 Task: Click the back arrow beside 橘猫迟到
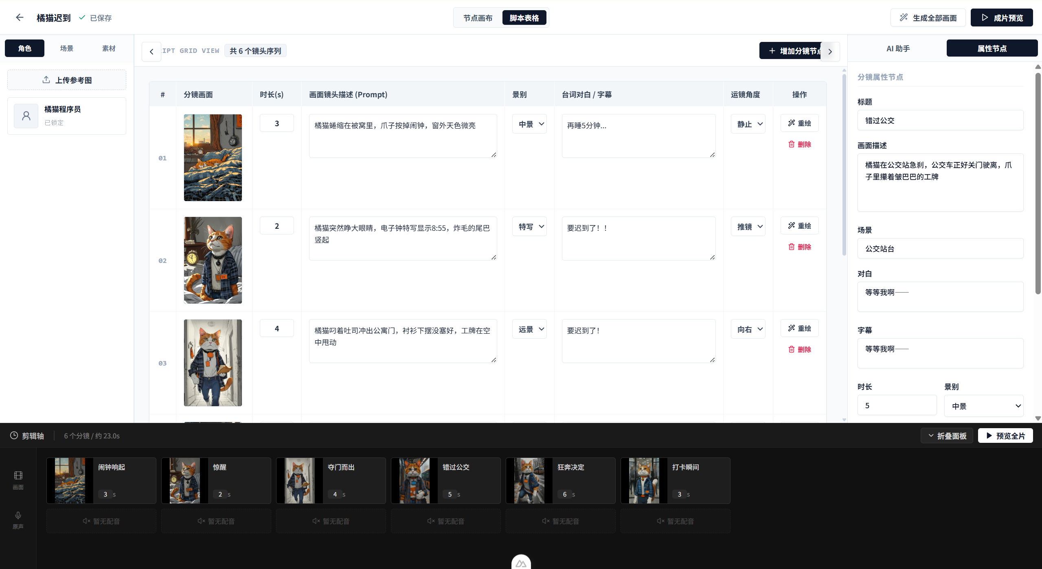(20, 18)
